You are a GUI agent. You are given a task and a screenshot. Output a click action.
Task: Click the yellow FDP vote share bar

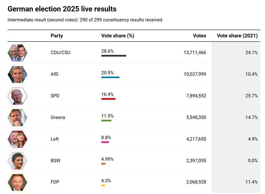coord(103,185)
